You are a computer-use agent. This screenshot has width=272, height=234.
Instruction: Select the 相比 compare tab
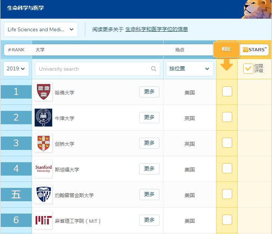(226, 49)
